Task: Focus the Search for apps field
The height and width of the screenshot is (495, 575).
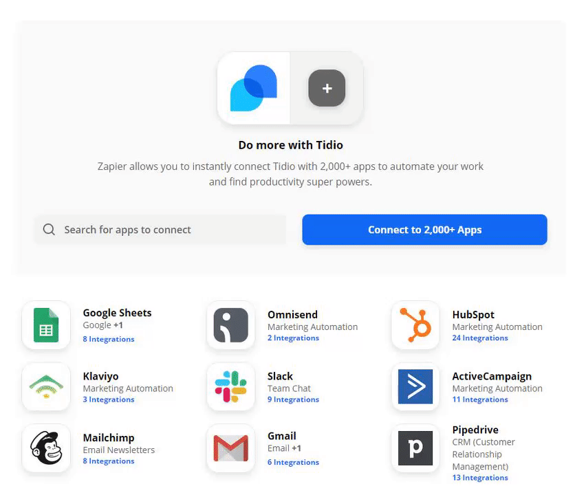Action: tap(160, 230)
